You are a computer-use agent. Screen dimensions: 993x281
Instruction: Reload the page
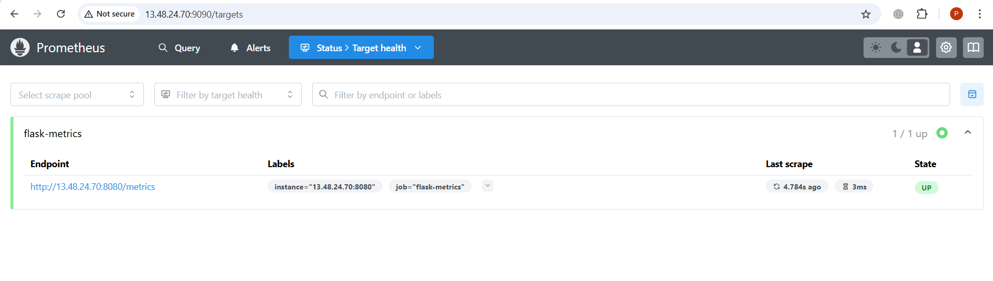[61, 14]
